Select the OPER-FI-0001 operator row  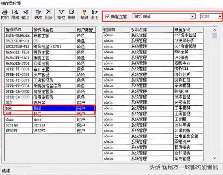click(x=50, y=69)
